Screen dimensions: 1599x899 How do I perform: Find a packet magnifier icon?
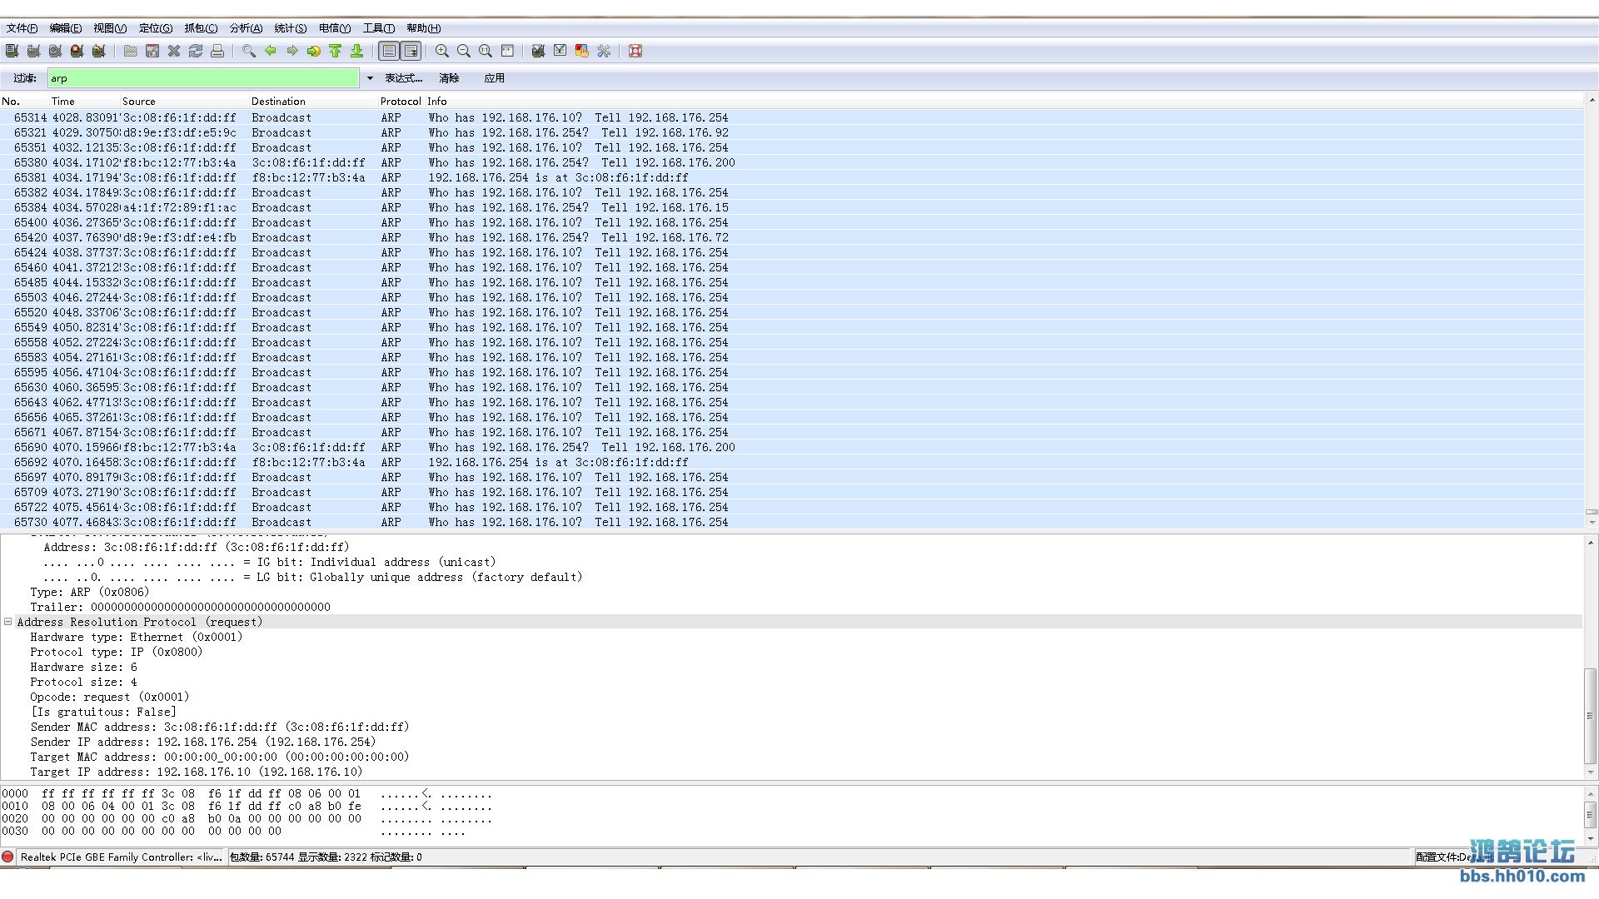(249, 51)
